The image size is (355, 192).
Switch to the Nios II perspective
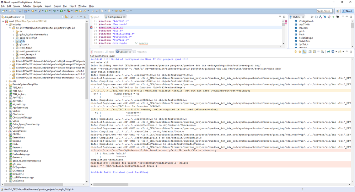coord(347,11)
